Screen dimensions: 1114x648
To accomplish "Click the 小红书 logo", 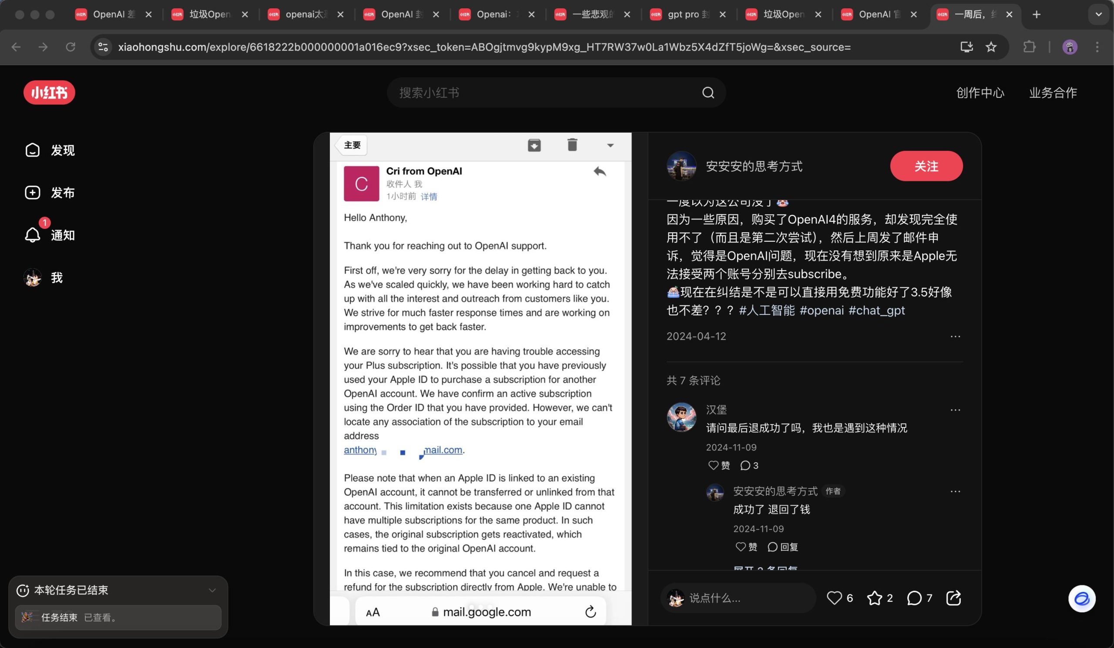I will pos(49,93).
